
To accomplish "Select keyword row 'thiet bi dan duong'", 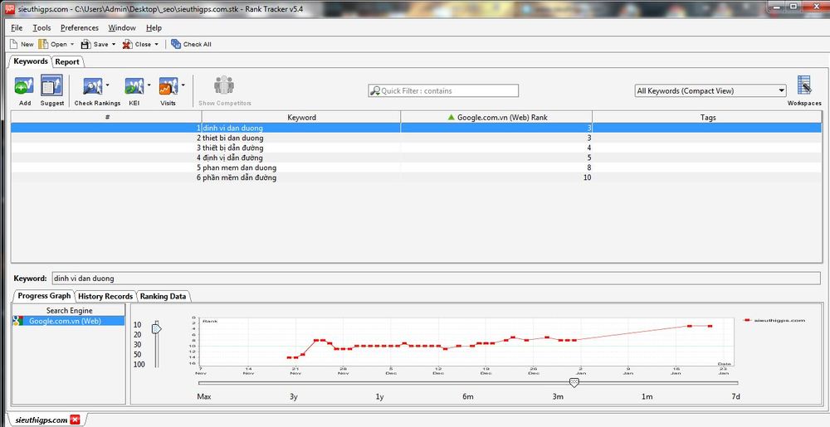I will tap(416, 138).
